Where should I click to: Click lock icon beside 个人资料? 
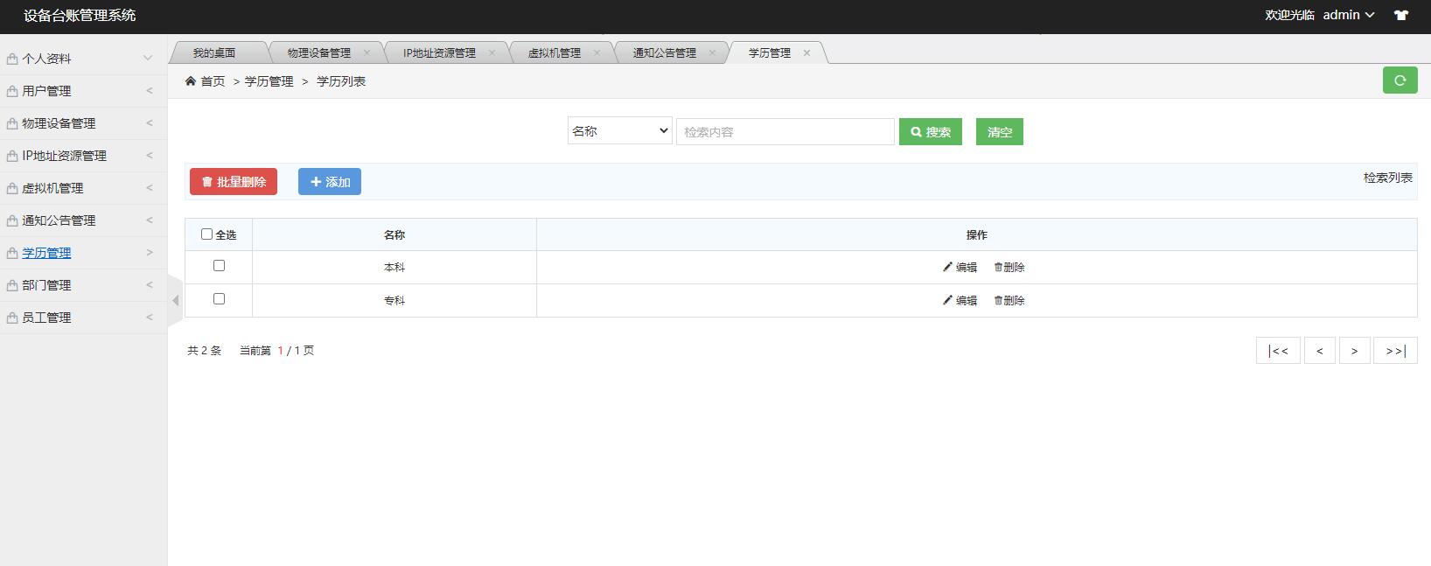click(x=12, y=59)
